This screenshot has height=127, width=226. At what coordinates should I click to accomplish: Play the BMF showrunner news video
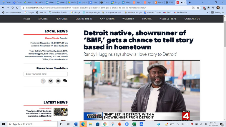(x=142, y=88)
